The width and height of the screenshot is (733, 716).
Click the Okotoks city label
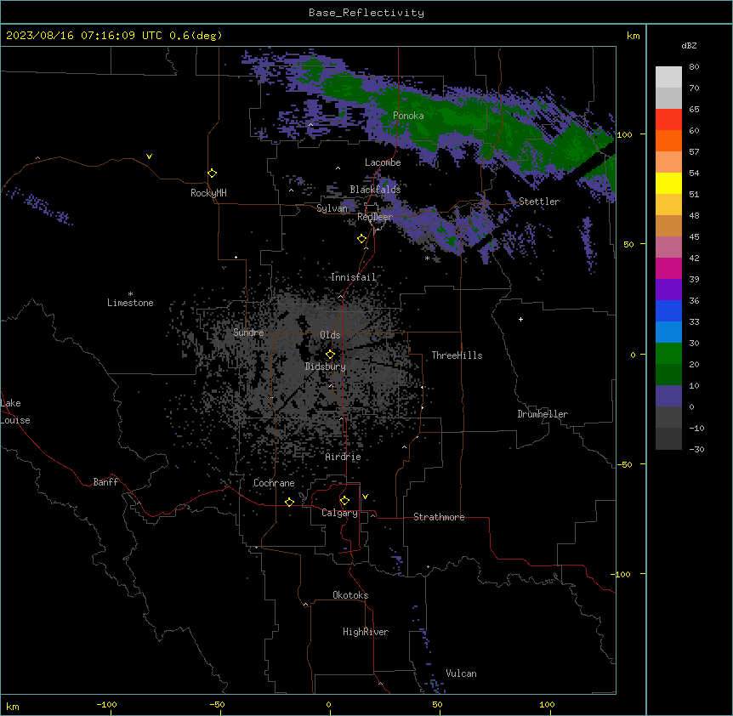click(350, 595)
